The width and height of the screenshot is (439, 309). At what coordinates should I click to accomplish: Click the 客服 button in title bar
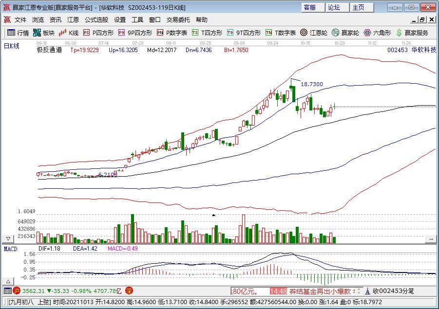click(310, 7)
